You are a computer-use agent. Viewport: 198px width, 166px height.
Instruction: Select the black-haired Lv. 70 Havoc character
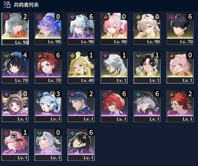click(180, 29)
